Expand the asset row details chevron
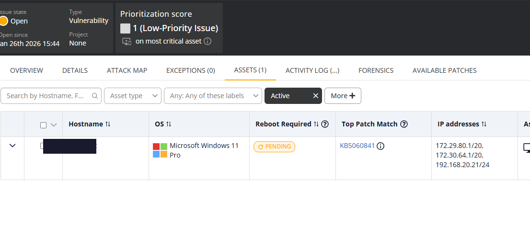 tap(12, 146)
